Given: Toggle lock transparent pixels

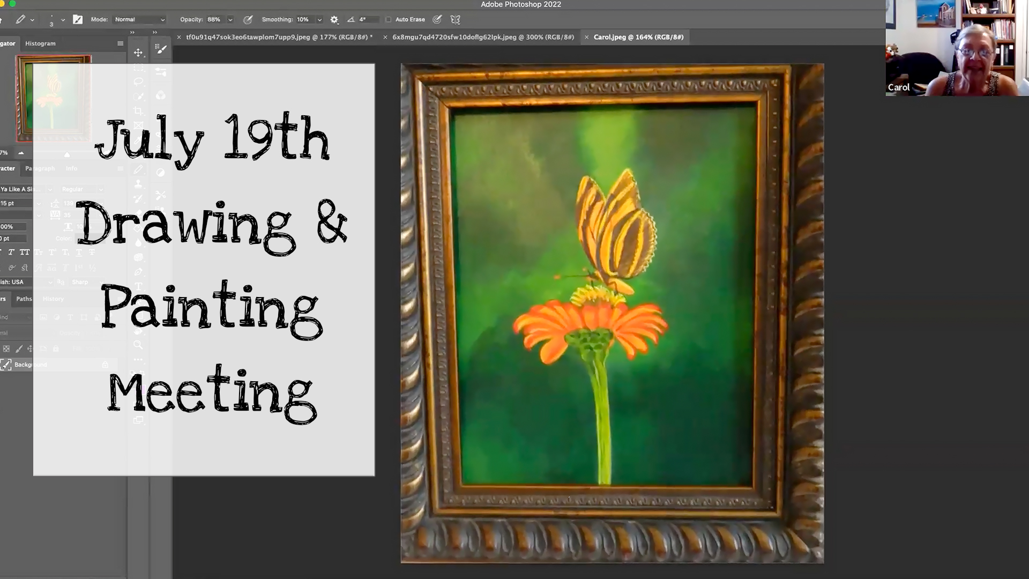Looking at the screenshot, I should 6,348.
